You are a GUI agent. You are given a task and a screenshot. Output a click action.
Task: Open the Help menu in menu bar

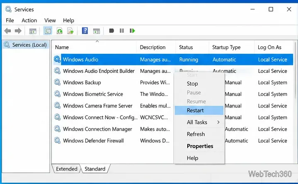tap(69, 20)
